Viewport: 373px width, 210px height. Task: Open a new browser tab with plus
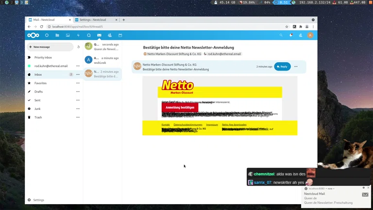tap(124, 20)
